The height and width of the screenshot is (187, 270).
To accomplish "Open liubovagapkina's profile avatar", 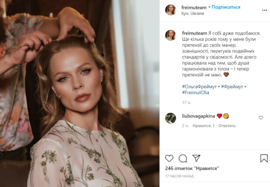I will tap(170, 118).
